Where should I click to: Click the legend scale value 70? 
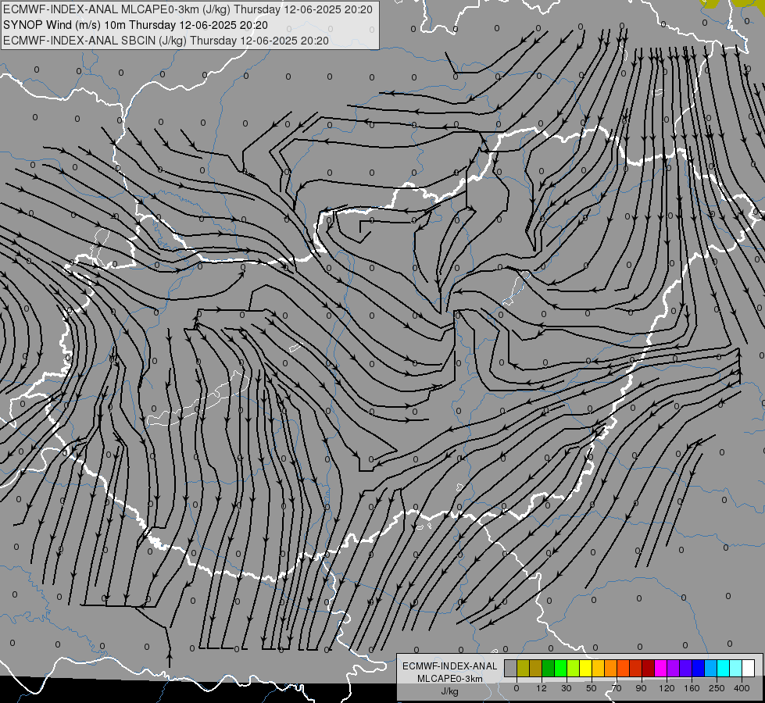[617, 688]
